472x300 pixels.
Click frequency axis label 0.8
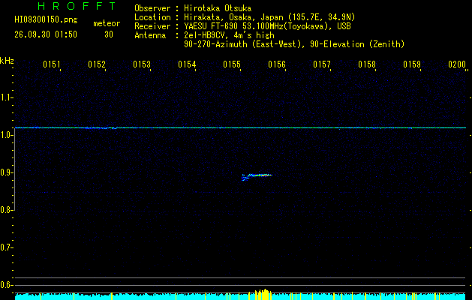pyautogui.click(x=6, y=210)
